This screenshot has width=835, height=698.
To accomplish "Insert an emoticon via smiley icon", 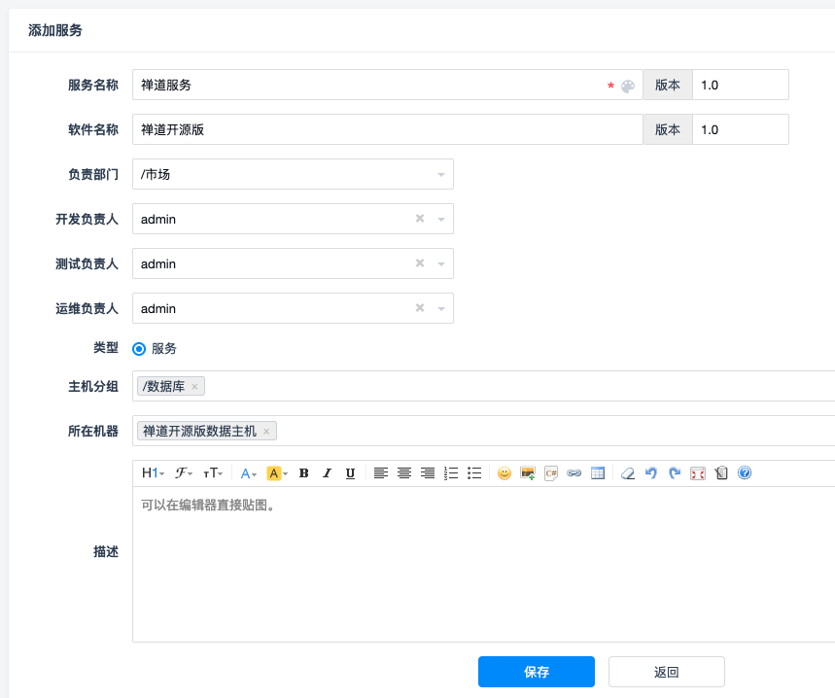I will coord(504,473).
